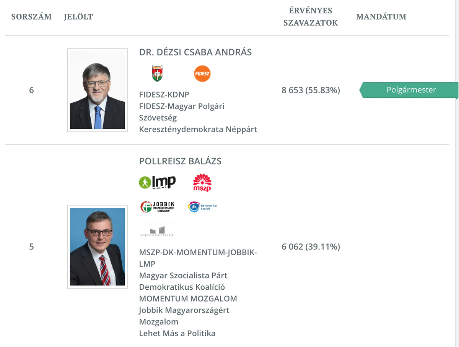Sort by the JELÖLT column header
Screen dimensions: 459x347
tap(78, 17)
